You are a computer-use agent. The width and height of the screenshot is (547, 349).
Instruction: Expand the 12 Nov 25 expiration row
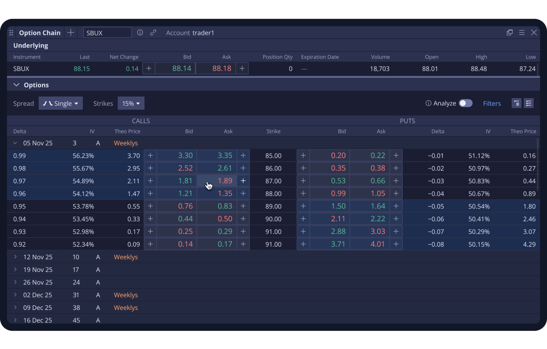tap(15, 257)
